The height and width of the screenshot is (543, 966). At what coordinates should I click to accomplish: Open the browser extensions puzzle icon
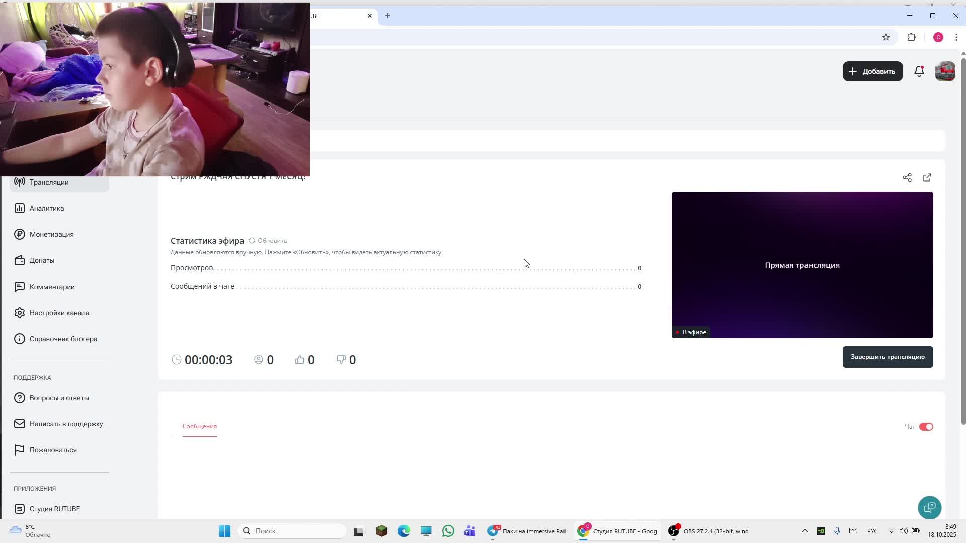click(x=911, y=37)
